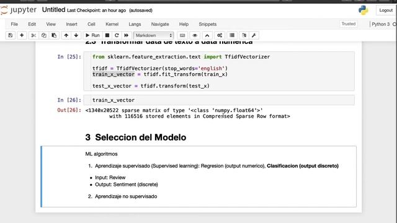
Task: Open the Snippets menu
Action: [x=208, y=24]
